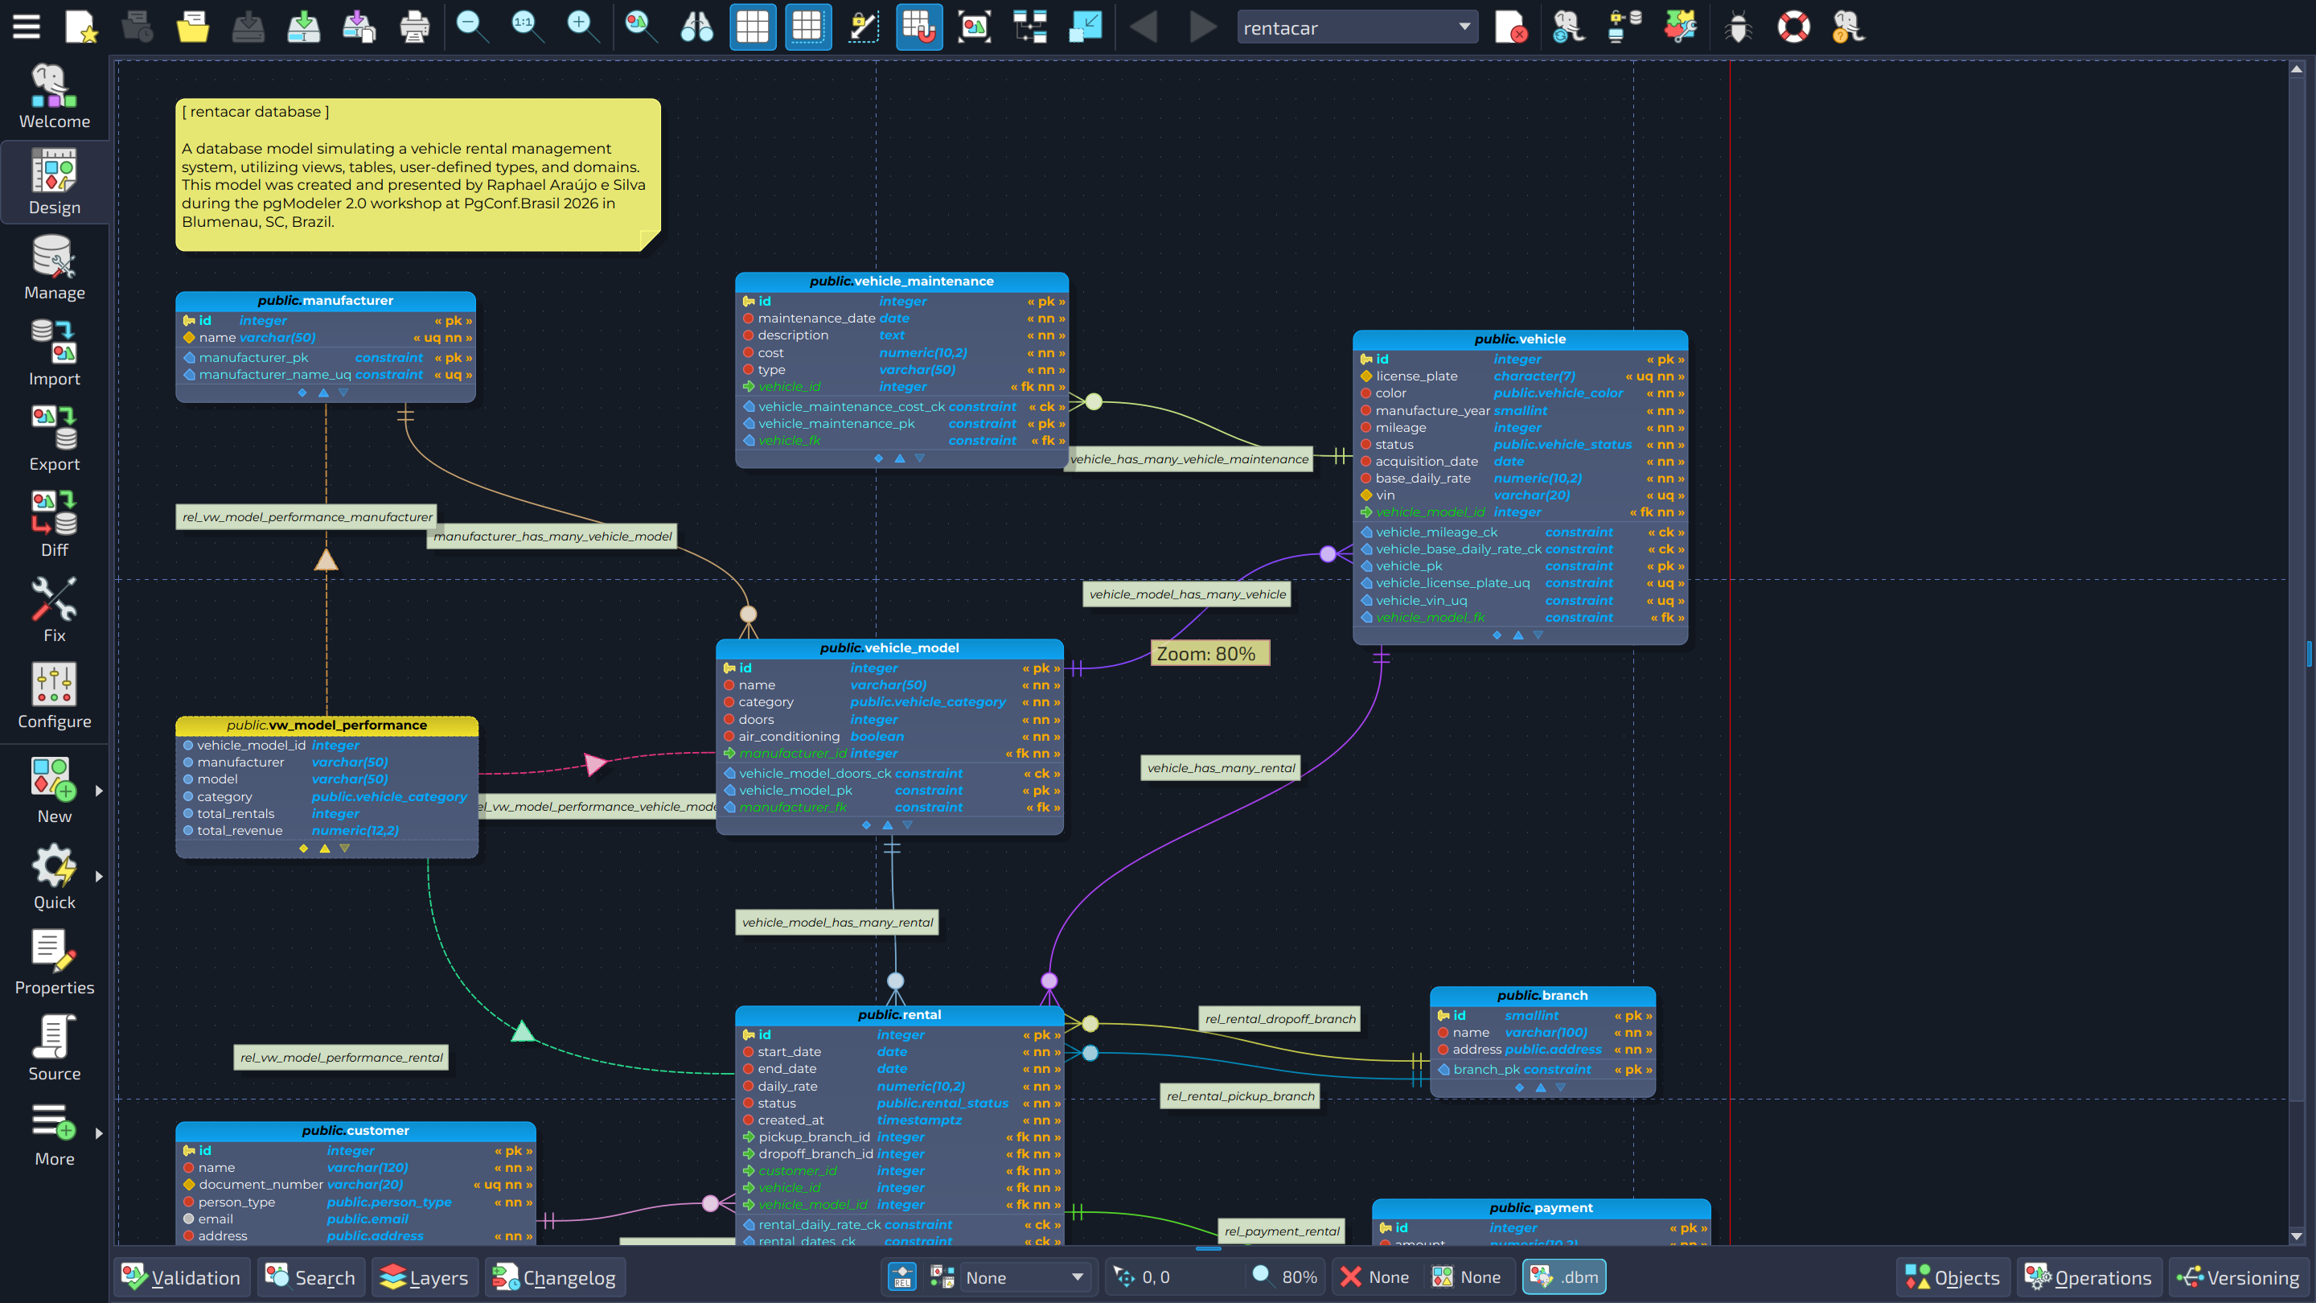Open the Objects panel tab

coord(1953,1277)
